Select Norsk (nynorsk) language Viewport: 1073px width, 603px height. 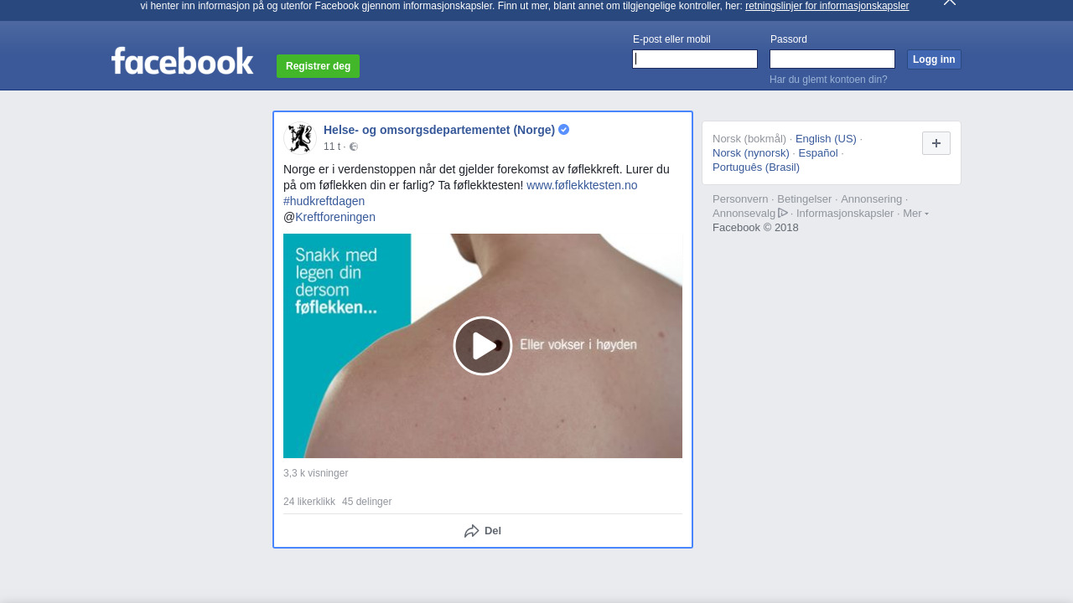(x=751, y=153)
